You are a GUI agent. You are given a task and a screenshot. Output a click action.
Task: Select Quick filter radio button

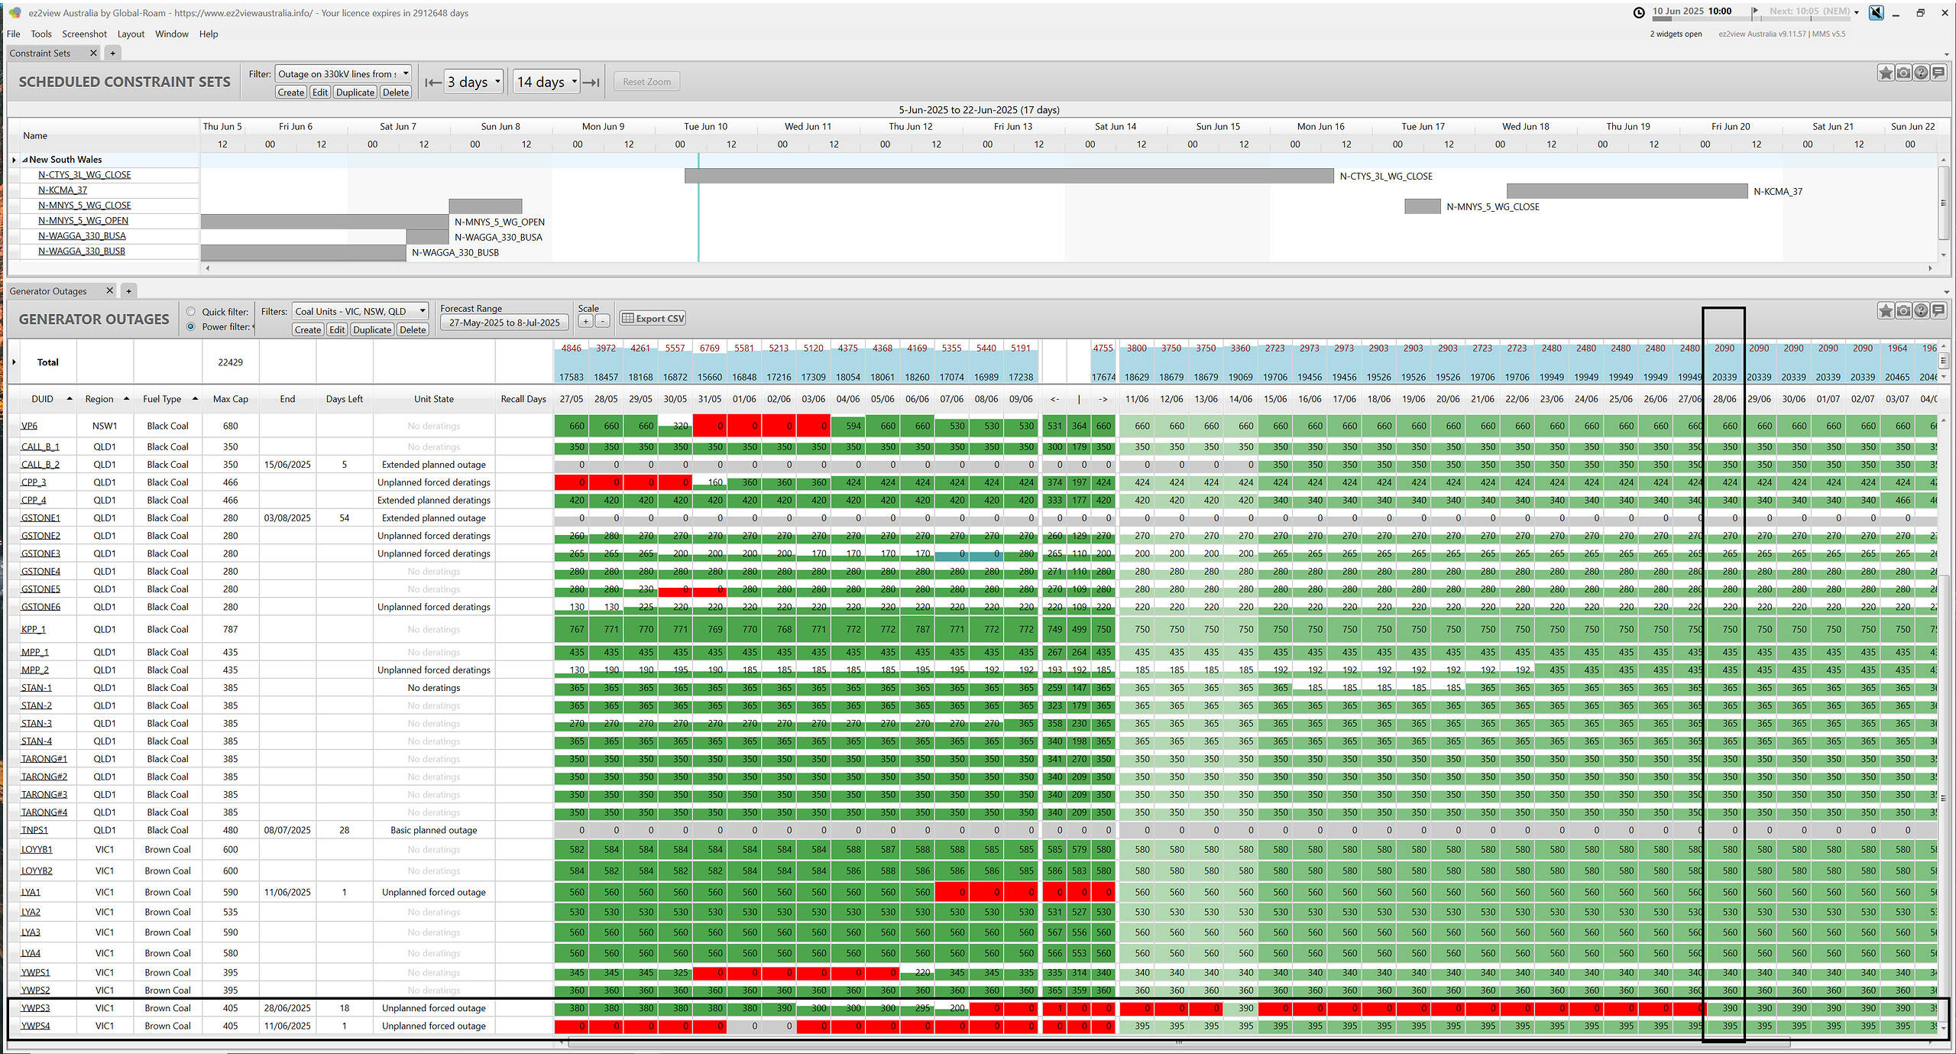[x=191, y=311]
